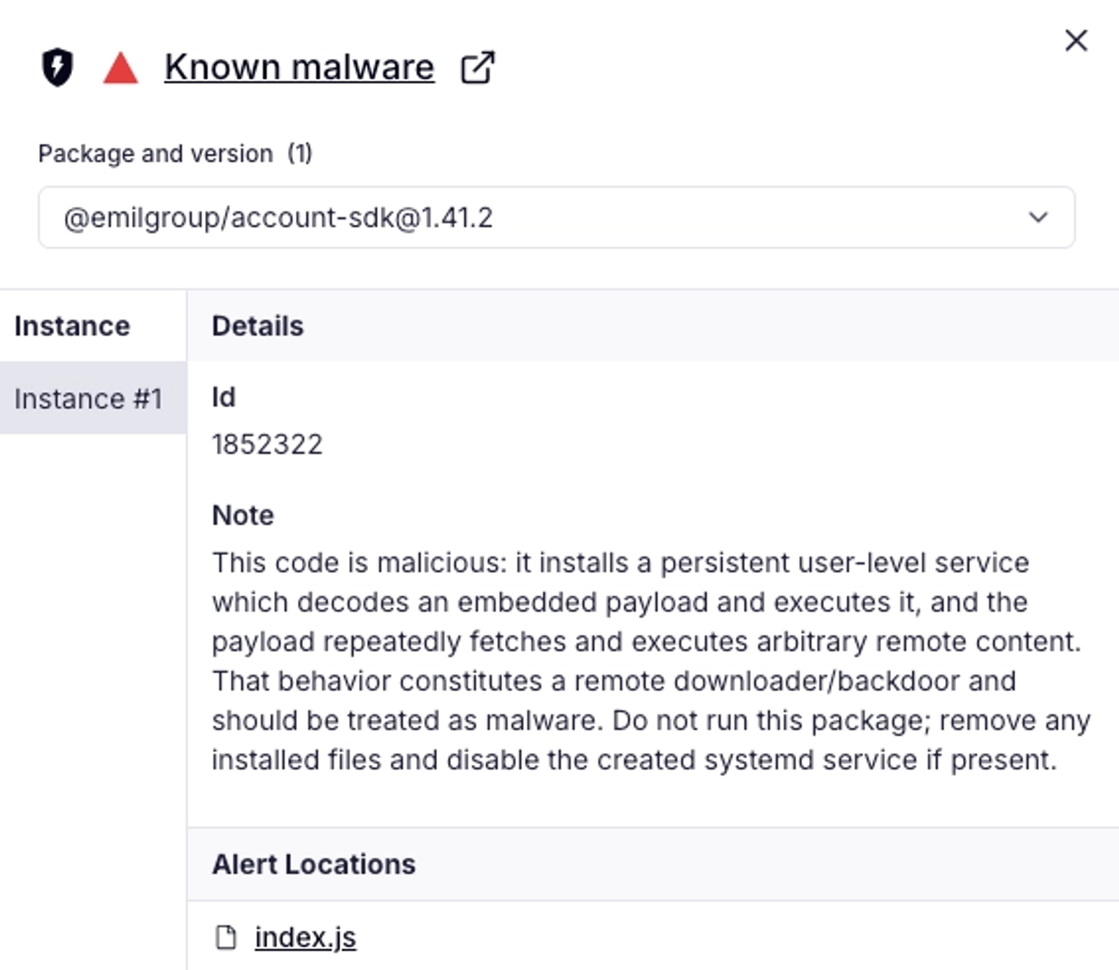Click the 'Package and version' label
1119x970 pixels.
point(155,154)
